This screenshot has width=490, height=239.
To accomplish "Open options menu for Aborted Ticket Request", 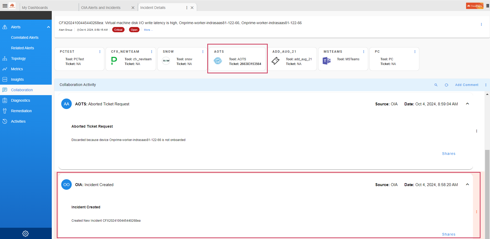I will point(477,131).
